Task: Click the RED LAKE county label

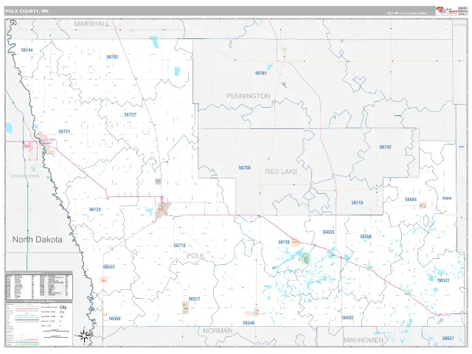Action: [x=281, y=172]
